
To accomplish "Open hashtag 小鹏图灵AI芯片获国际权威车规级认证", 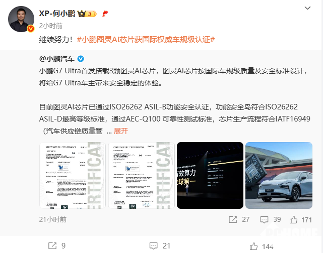I will [x=146, y=39].
